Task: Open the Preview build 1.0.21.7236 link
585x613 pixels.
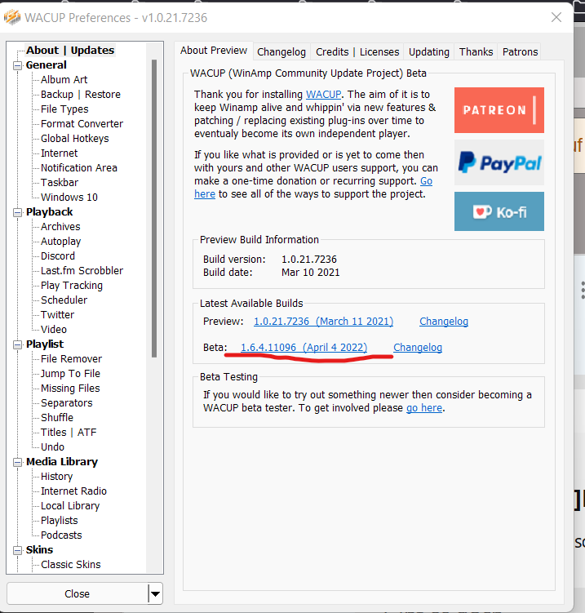Action: point(324,322)
